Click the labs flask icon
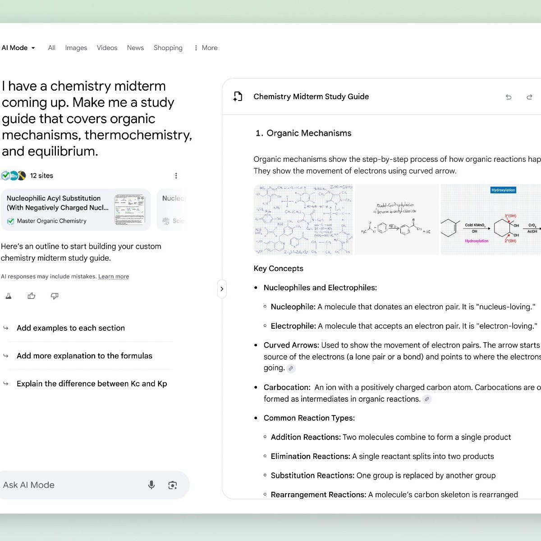541x541 pixels. (x=8, y=296)
